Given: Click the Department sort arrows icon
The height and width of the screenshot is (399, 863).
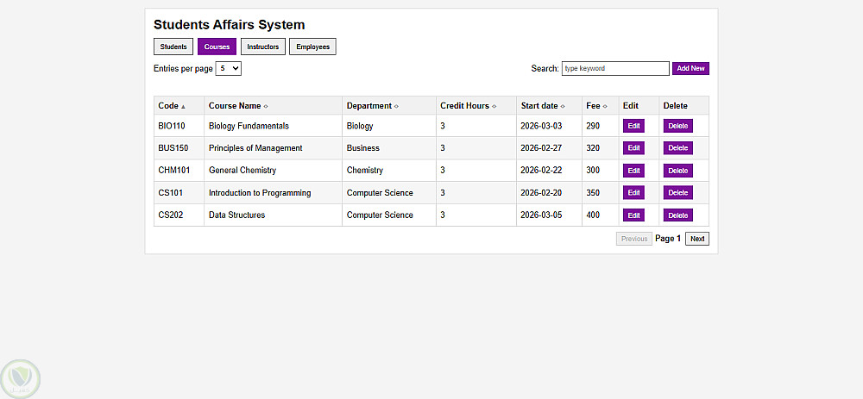Looking at the screenshot, I should click(396, 106).
